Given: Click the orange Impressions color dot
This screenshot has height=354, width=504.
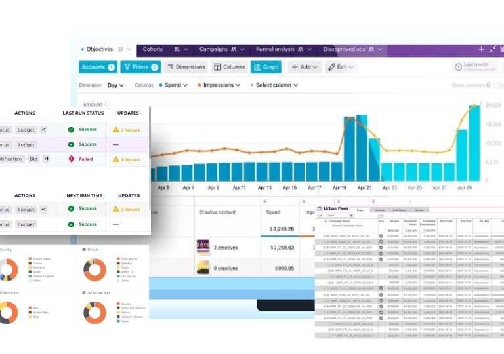Looking at the screenshot, I should click(199, 85).
